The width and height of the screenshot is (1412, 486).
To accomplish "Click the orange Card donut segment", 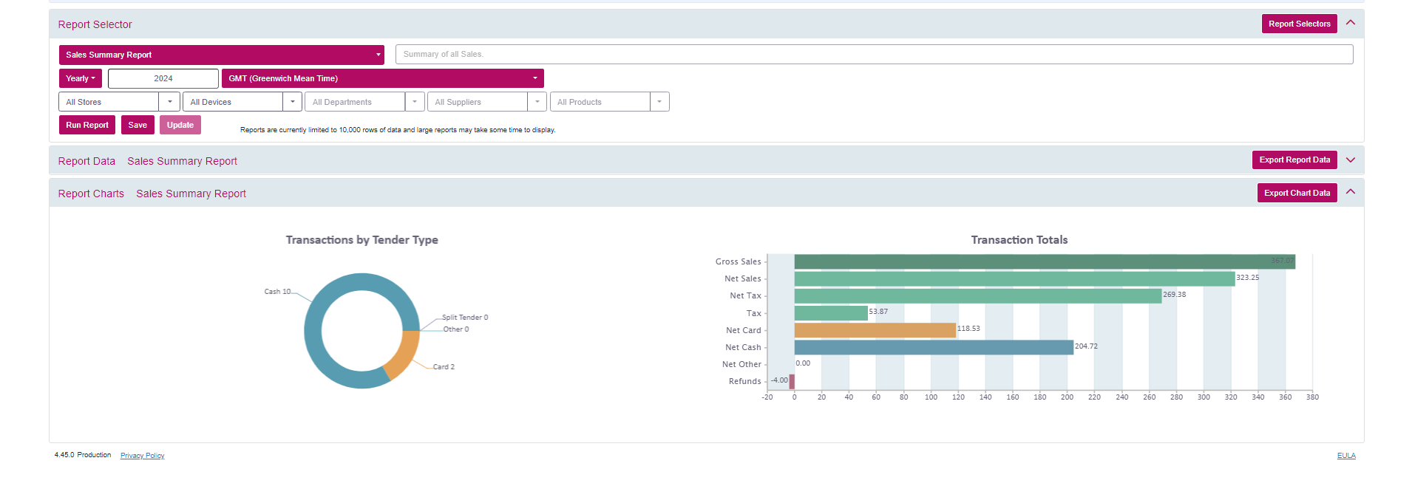I will [x=403, y=354].
